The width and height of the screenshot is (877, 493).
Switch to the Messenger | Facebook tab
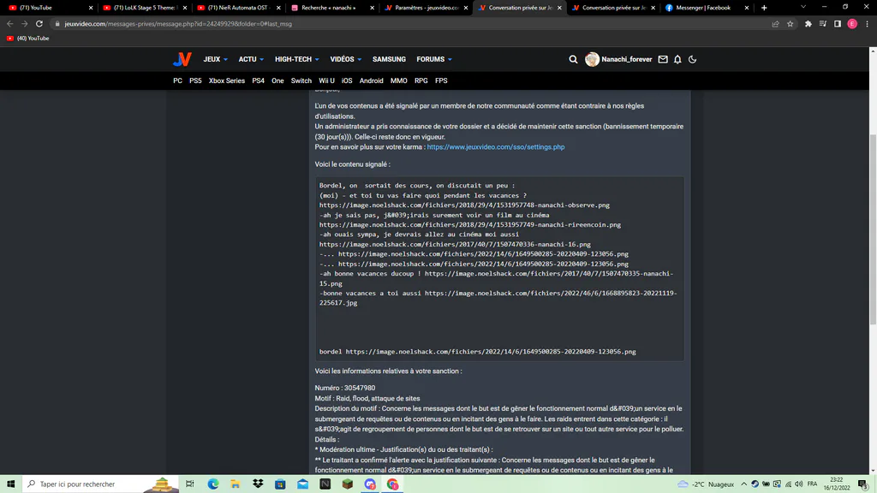click(706, 8)
